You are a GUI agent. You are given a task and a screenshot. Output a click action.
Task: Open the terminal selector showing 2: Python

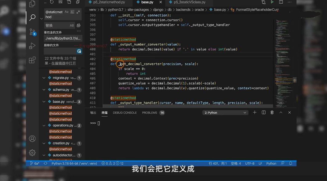(x=225, y=112)
